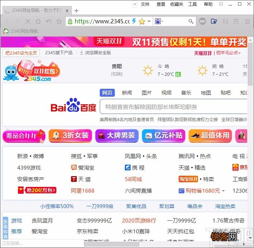The image size is (254, 248).
Task: Open a new tab with plus button
Action: tap(76, 11)
